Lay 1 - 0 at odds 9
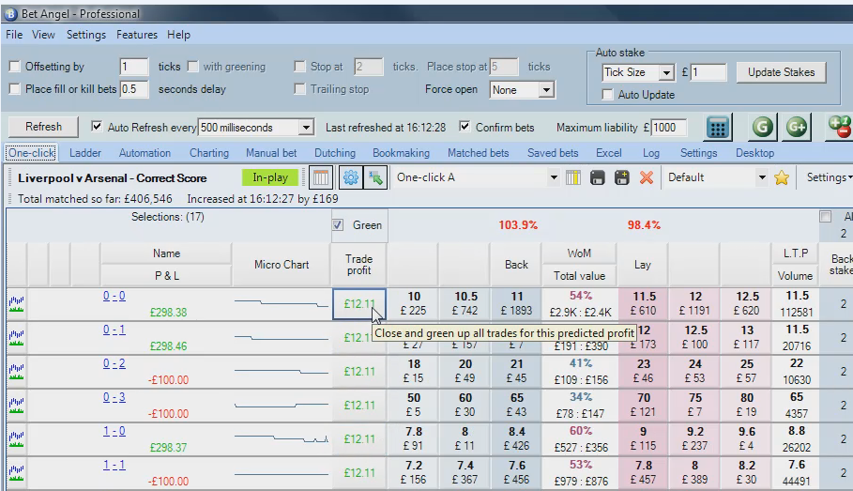Viewport: 853px width, 491px height. point(644,438)
